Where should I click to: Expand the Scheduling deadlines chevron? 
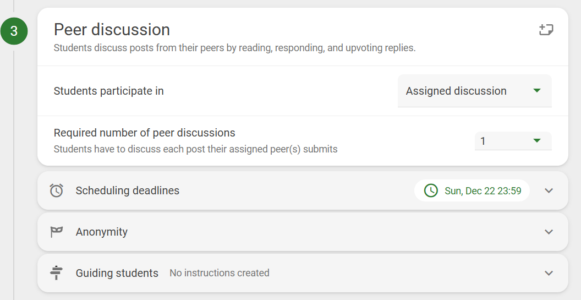[x=549, y=190]
